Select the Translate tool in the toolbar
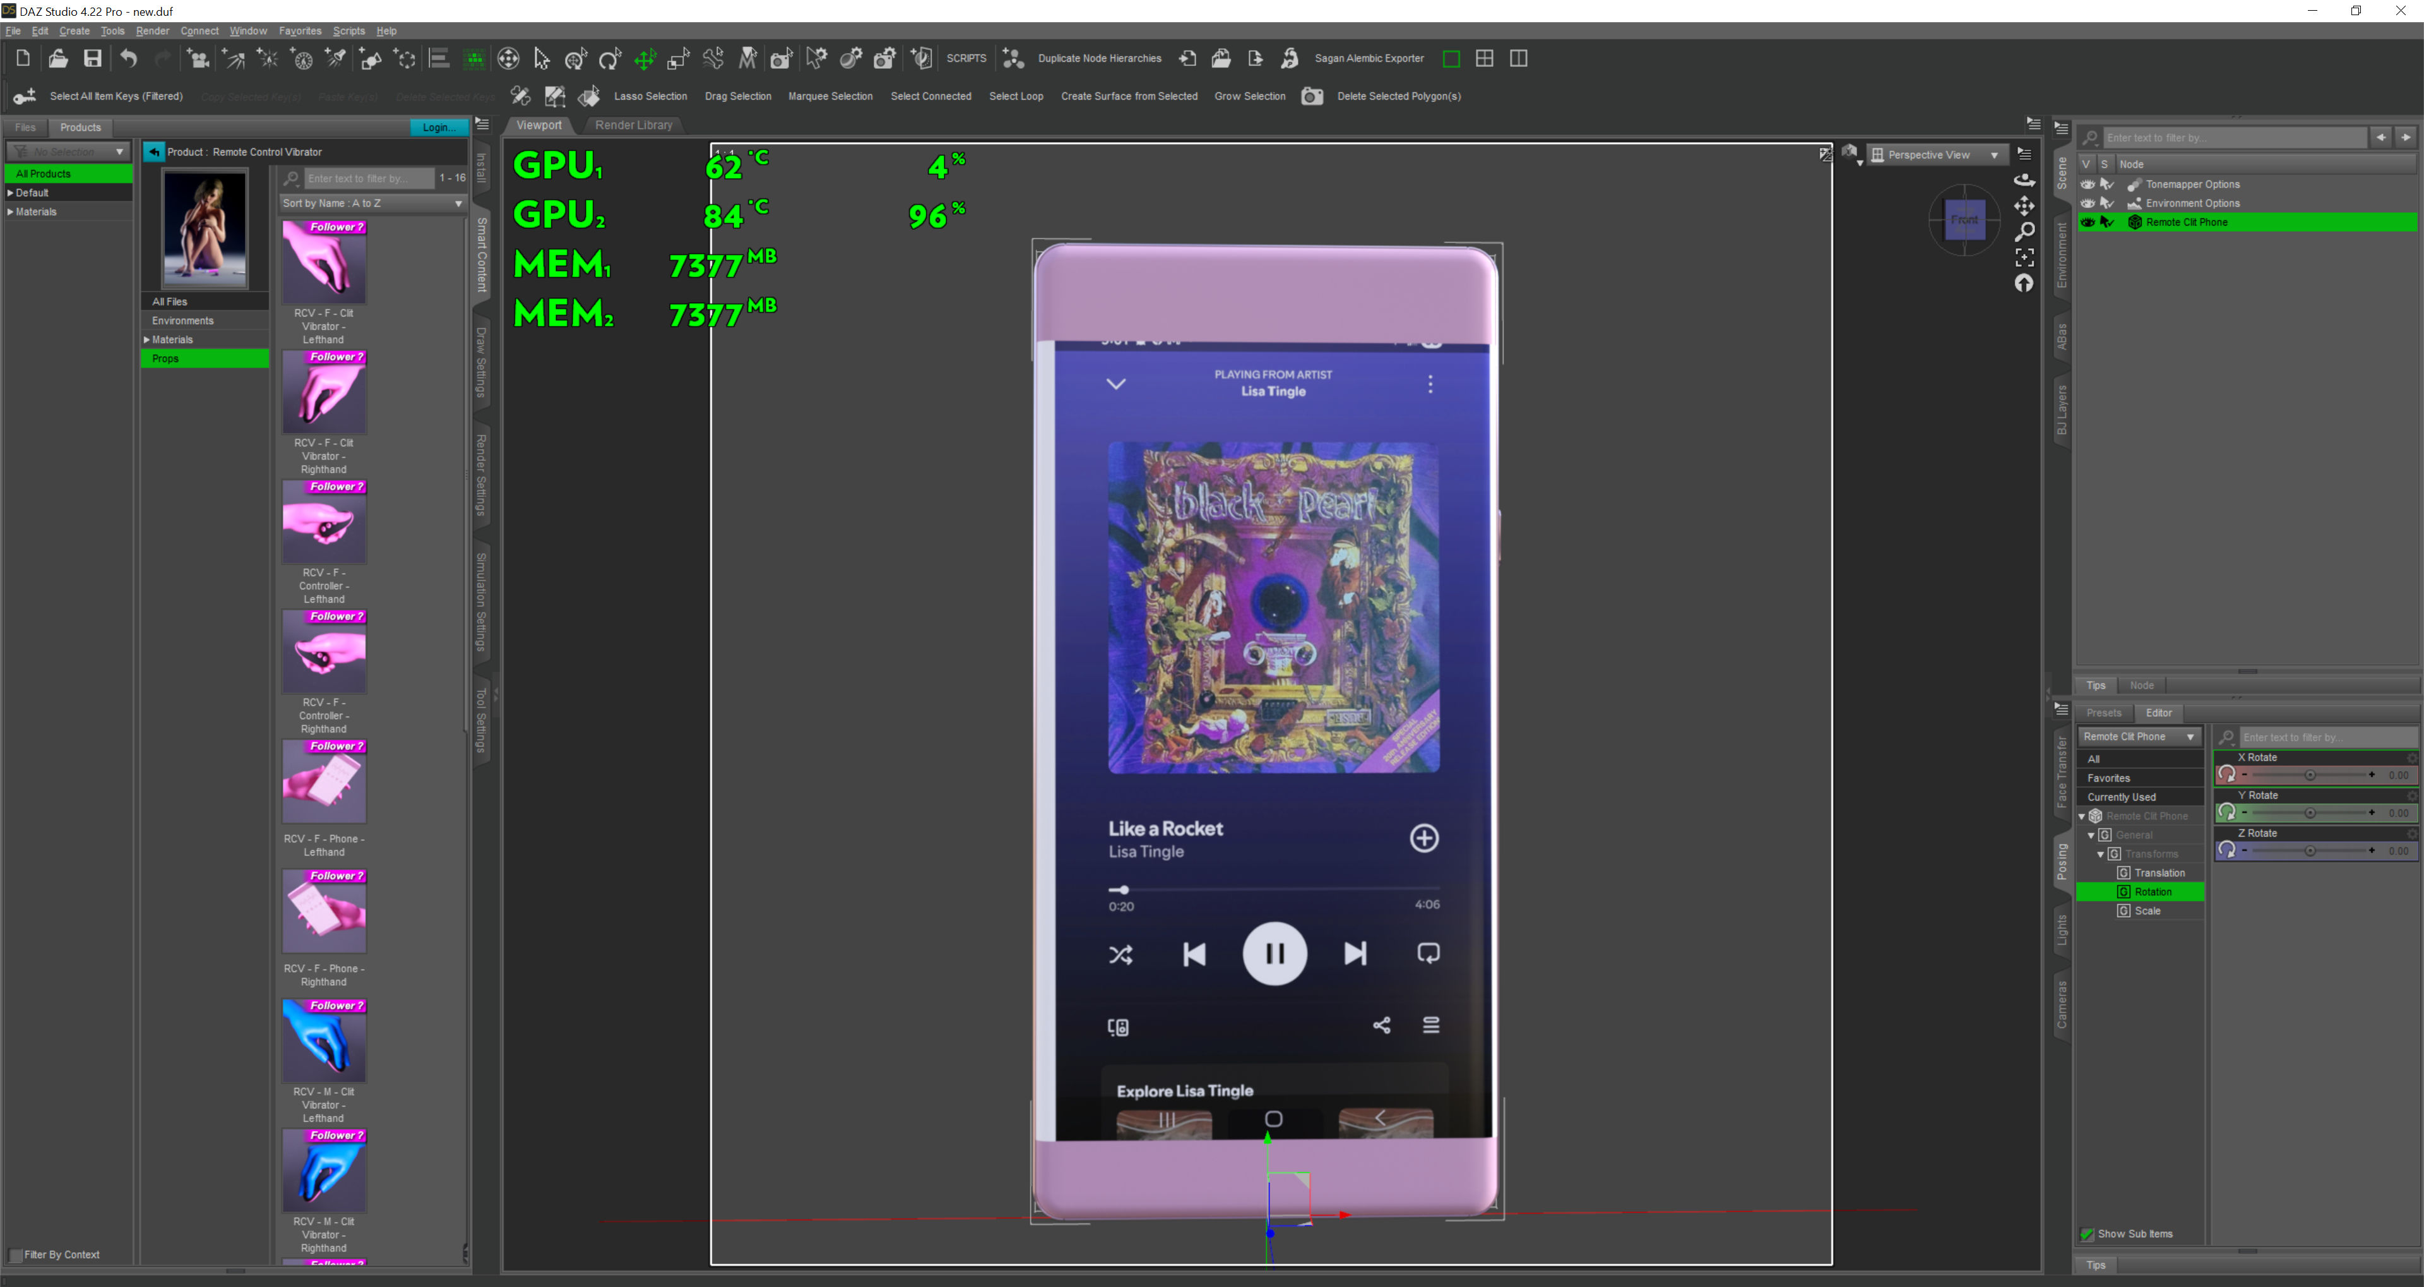This screenshot has height=1287, width=2424. pyautogui.click(x=645, y=59)
